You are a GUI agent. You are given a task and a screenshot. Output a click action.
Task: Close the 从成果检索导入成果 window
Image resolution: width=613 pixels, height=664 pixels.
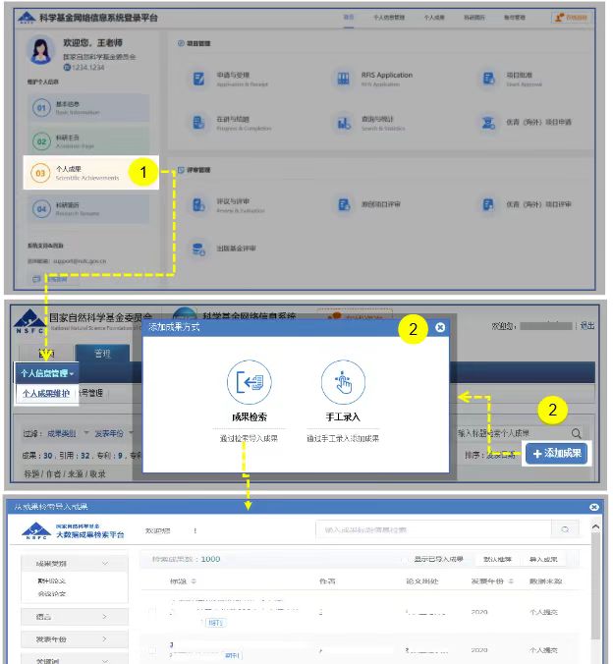[594, 507]
